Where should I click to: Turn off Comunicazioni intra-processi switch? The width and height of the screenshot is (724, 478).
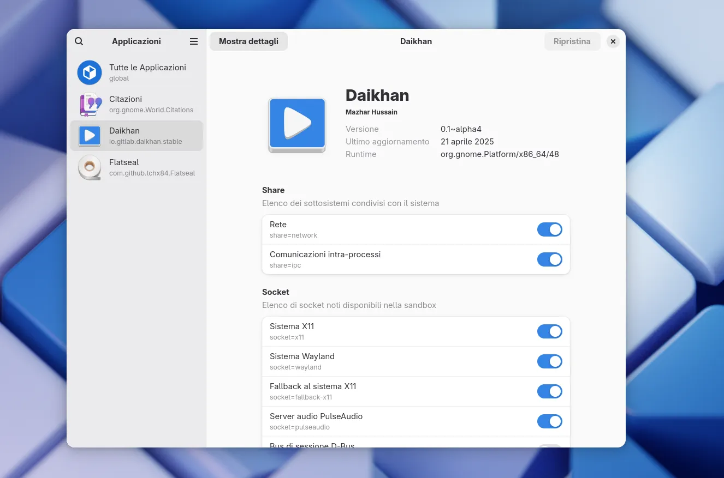549,259
